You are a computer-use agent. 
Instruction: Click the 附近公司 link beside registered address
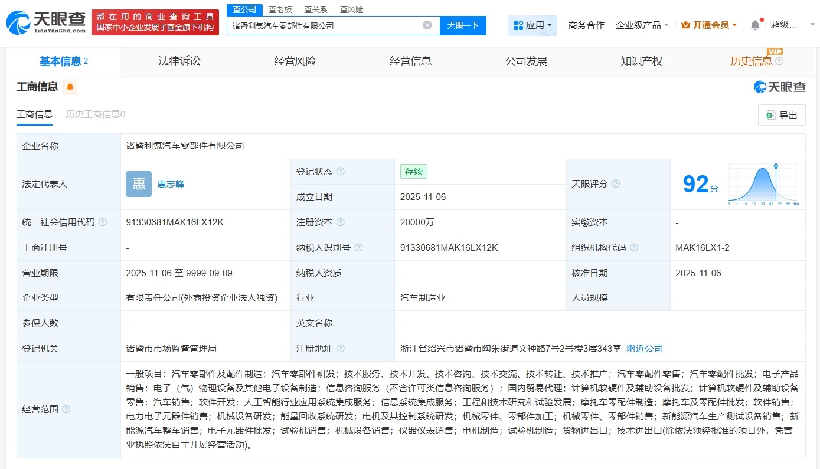(644, 348)
